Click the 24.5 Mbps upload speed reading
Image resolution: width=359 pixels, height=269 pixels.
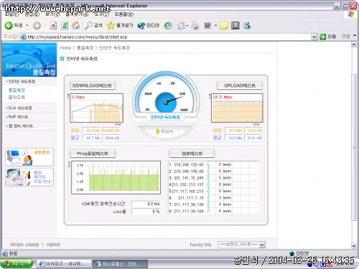pos(223,97)
